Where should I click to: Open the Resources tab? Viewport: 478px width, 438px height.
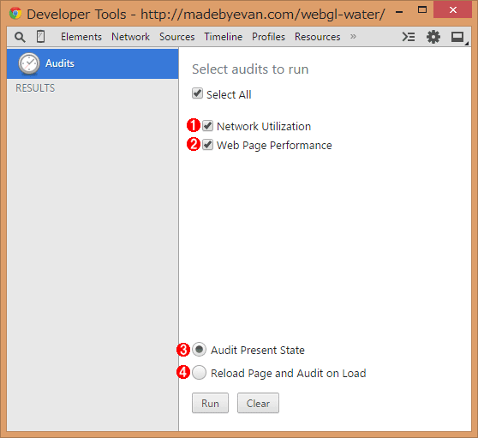click(x=317, y=37)
